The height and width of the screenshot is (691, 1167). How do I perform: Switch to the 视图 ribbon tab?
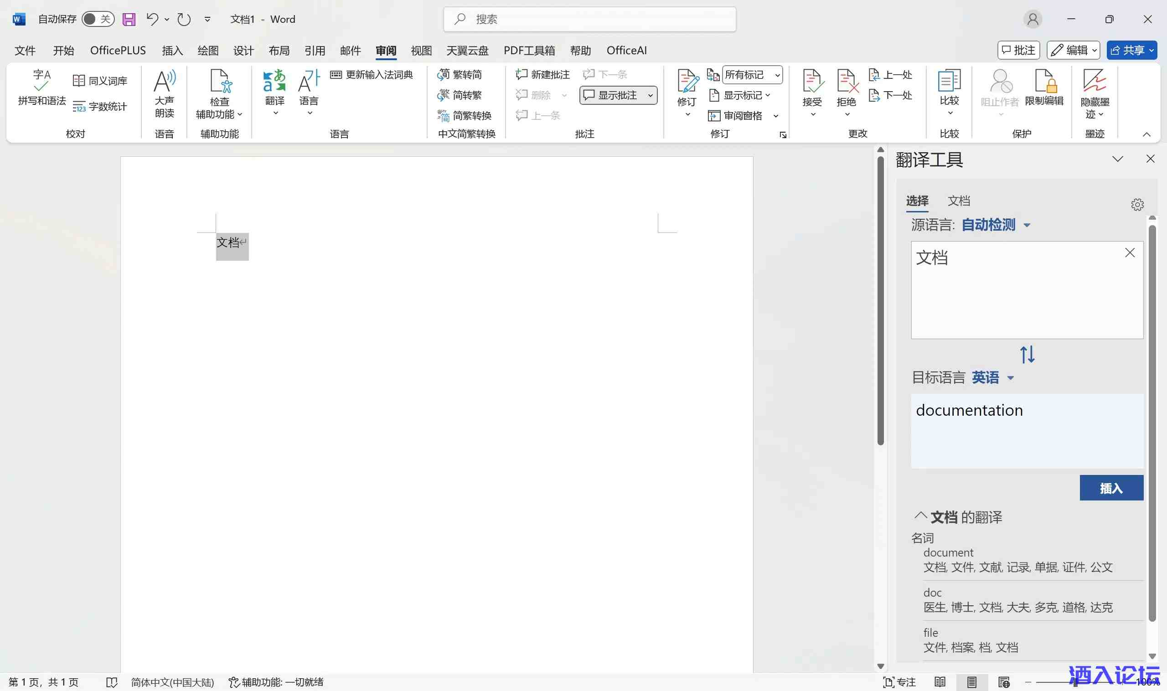[421, 50]
